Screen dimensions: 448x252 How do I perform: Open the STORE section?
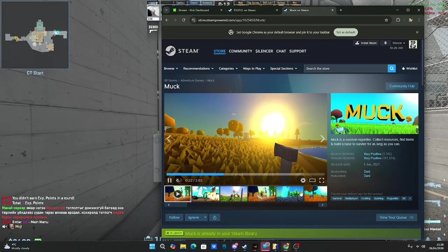tap(219, 51)
